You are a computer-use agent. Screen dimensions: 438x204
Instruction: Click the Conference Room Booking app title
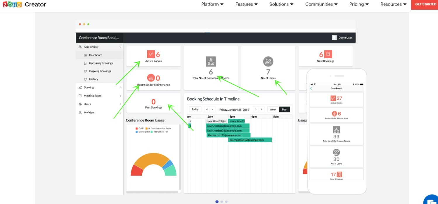[x=99, y=38]
